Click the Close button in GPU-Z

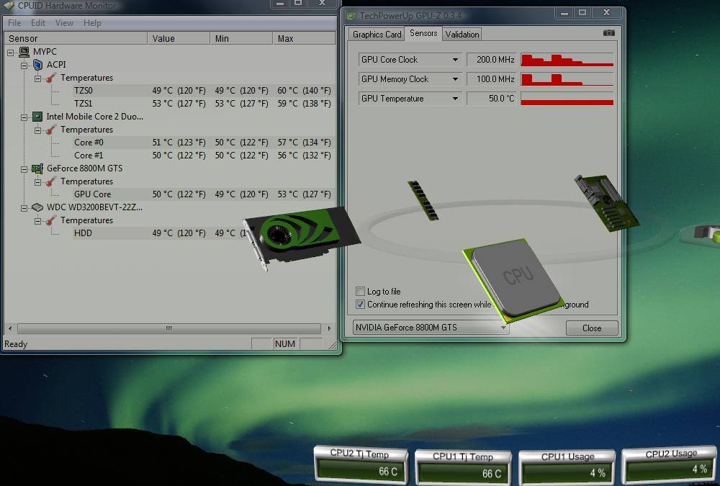tap(592, 328)
